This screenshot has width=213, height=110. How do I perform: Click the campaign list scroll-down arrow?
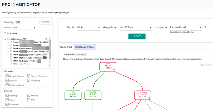click(x=50, y=65)
